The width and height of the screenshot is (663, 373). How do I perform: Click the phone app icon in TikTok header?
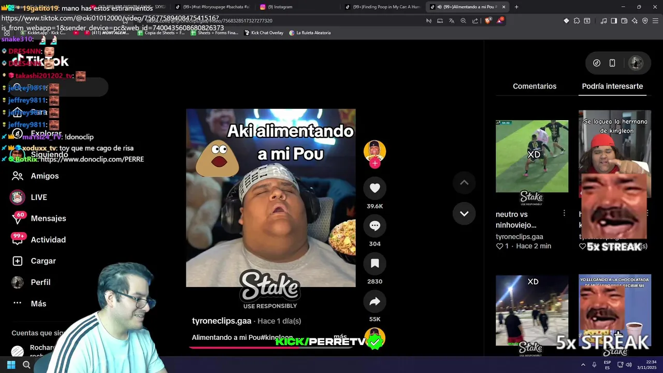click(612, 63)
